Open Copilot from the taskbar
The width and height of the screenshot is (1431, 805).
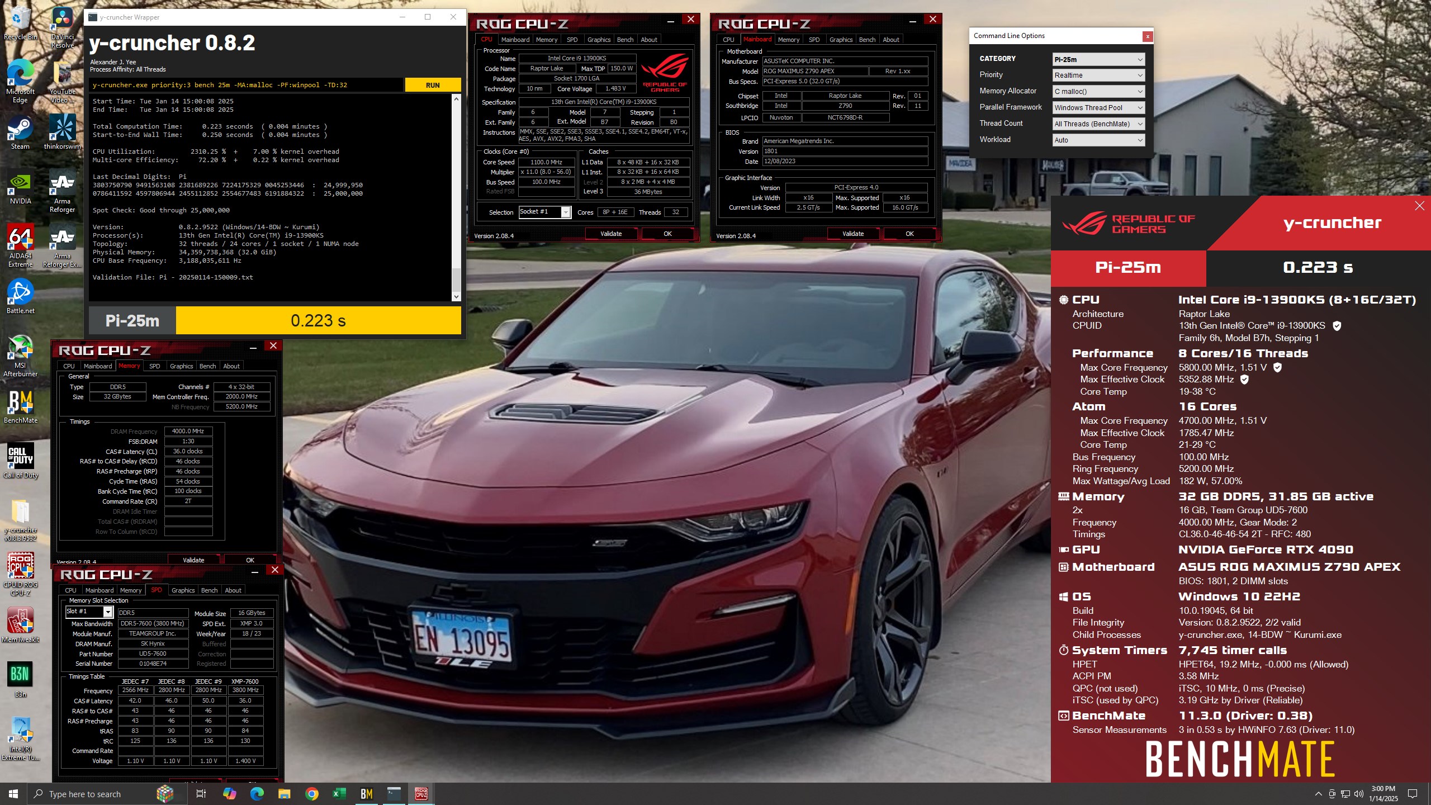230,794
